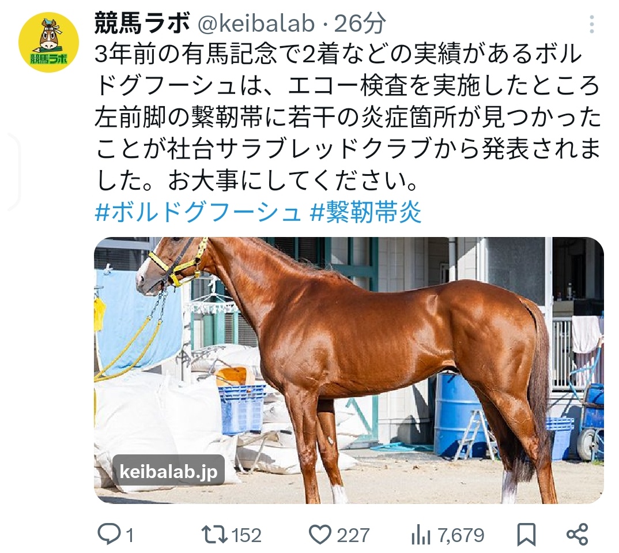Click the reply count of 1
This screenshot has width=619, height=553.
(129, 536)
